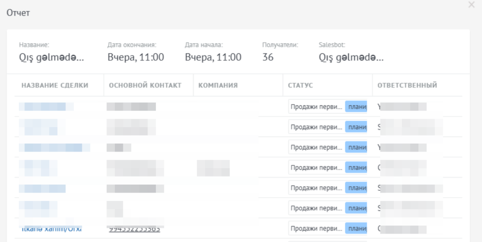Click the Вчера, 11:00 value under Дата окончания
Image resolution: width=482 pixels, height=242 pixels.
tap(136, 57)
